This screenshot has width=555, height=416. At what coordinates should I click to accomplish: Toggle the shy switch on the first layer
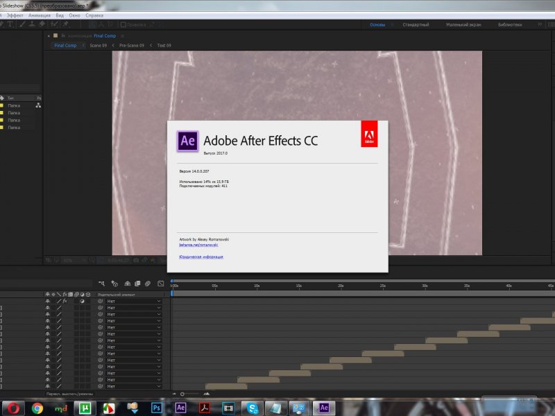pyautogui.click(x=47, y=301)
